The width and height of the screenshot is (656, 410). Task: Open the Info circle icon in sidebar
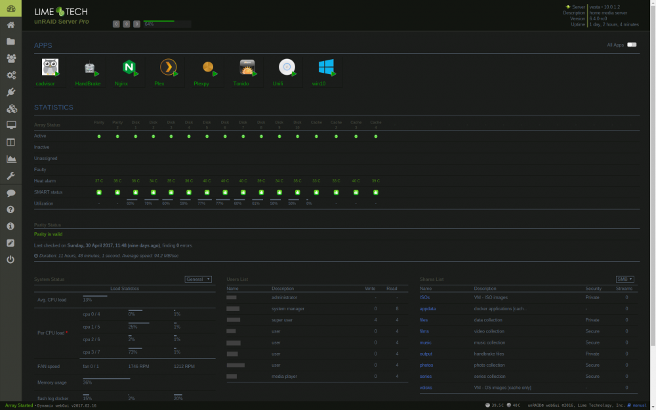coord(11,226)
